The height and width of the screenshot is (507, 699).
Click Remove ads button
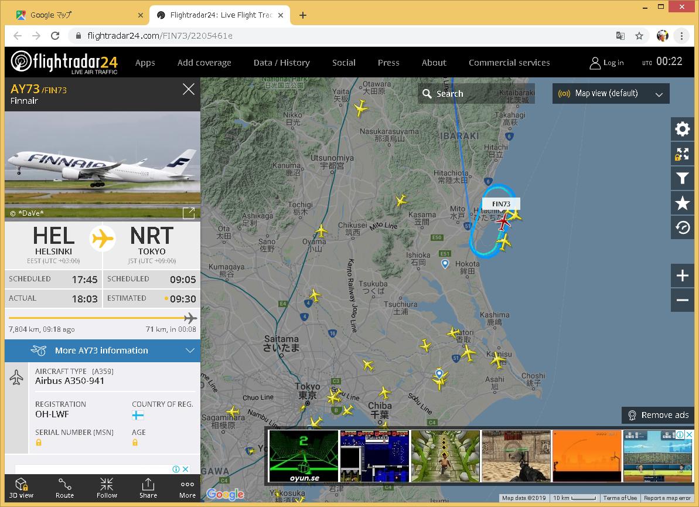[x=658, y=415]
